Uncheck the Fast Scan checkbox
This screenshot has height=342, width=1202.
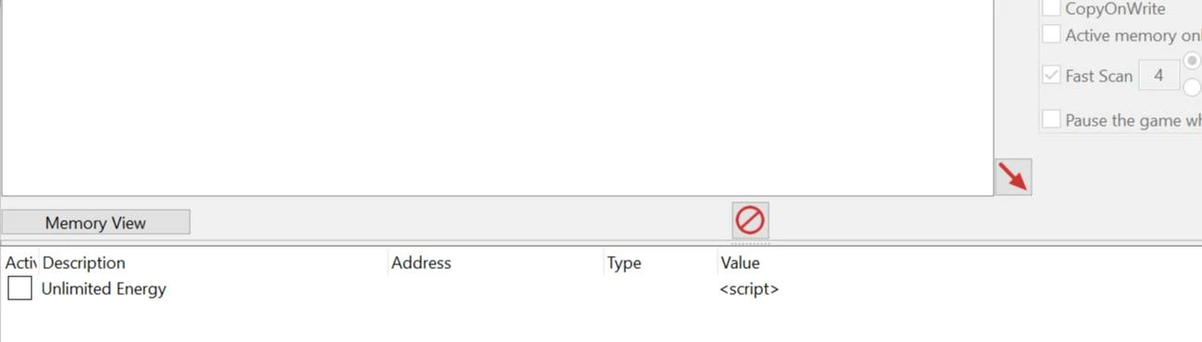(1051, 76)
